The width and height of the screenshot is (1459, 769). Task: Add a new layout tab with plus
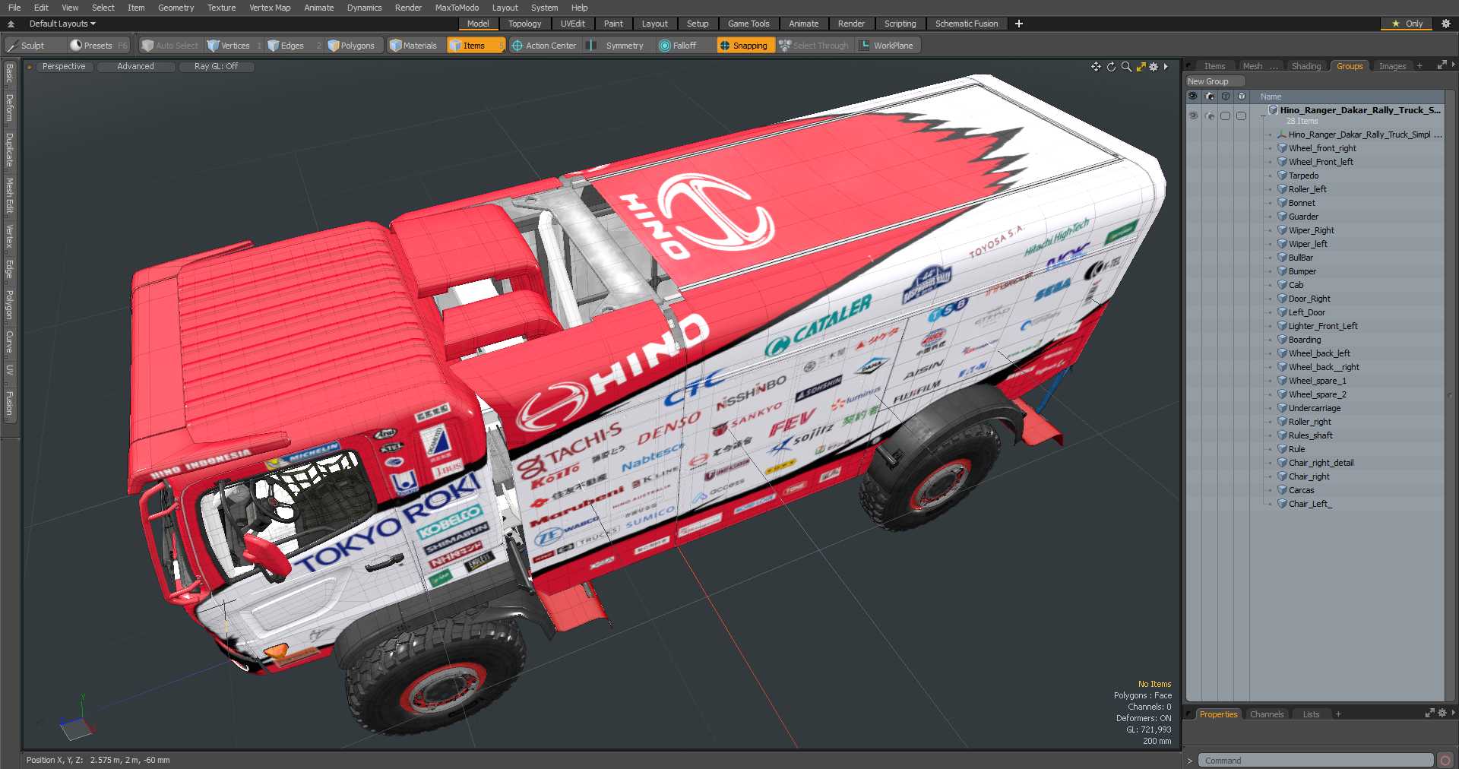pyautogui.click(x=1019, y=24)
